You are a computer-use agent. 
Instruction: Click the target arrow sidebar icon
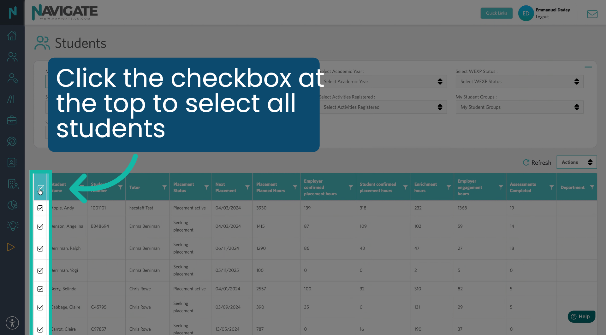[12, 141]
